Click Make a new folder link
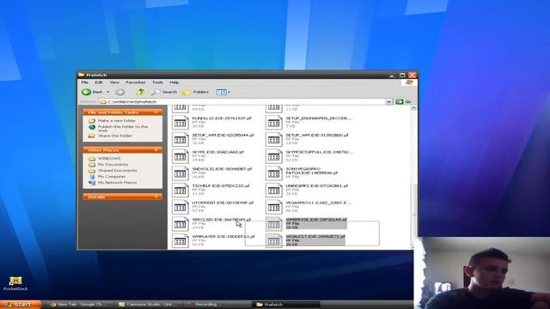The image size is (550, 309). click(x=117, y=120)
